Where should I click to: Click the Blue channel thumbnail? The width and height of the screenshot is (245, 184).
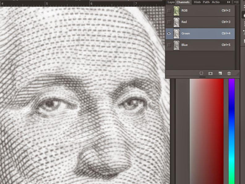click(176, 45)
